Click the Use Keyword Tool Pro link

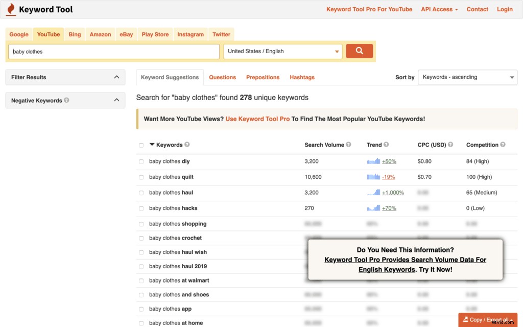coord(257,118)
